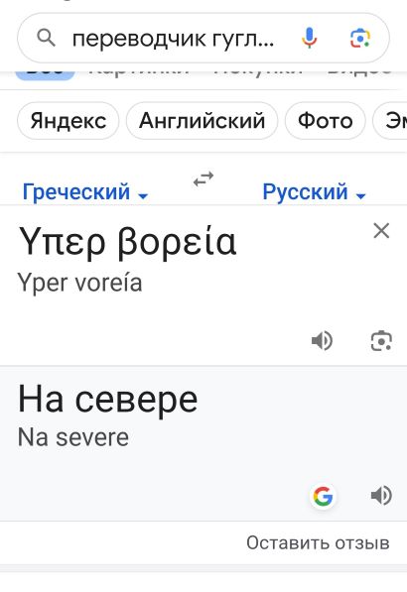Screen dimensions: 407x592
Task: Open Google Lens camera in search bar
Action: pos(359,38)
